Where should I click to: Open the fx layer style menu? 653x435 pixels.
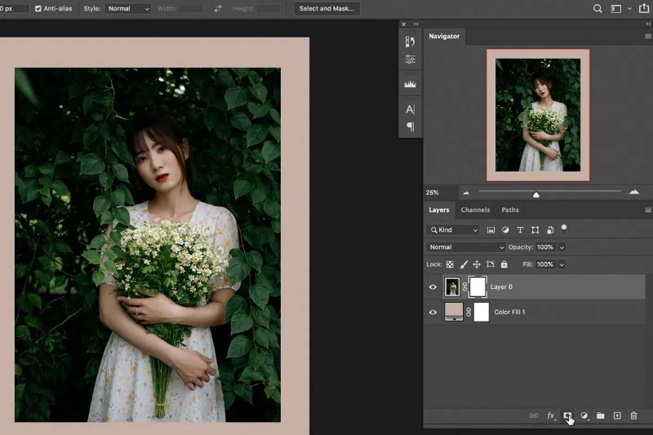(x=551, y=416)
